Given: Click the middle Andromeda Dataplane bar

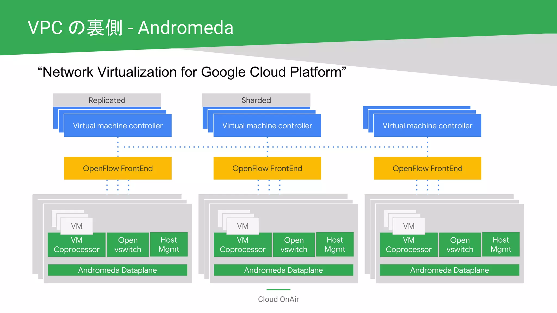Looking at the screenshot, I should point(283,270).
